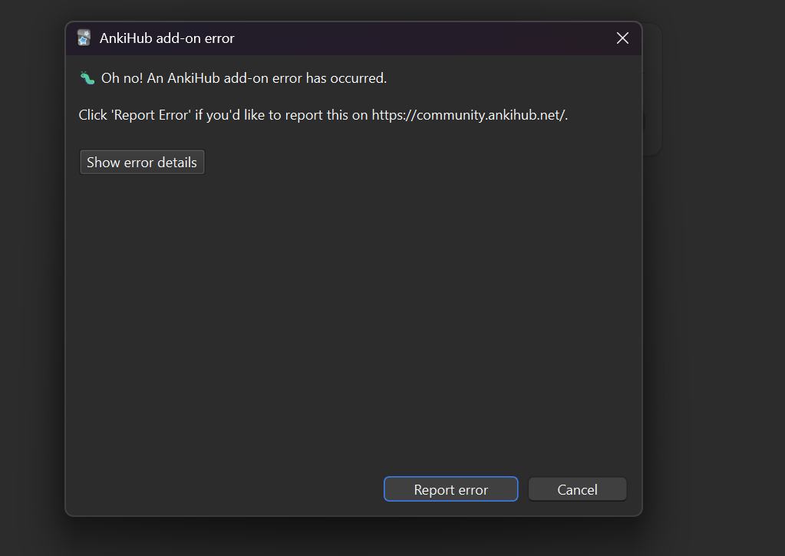Click the blank centre of the dialog body
Viewport: 785px width, 556px height.
point(353,322)
